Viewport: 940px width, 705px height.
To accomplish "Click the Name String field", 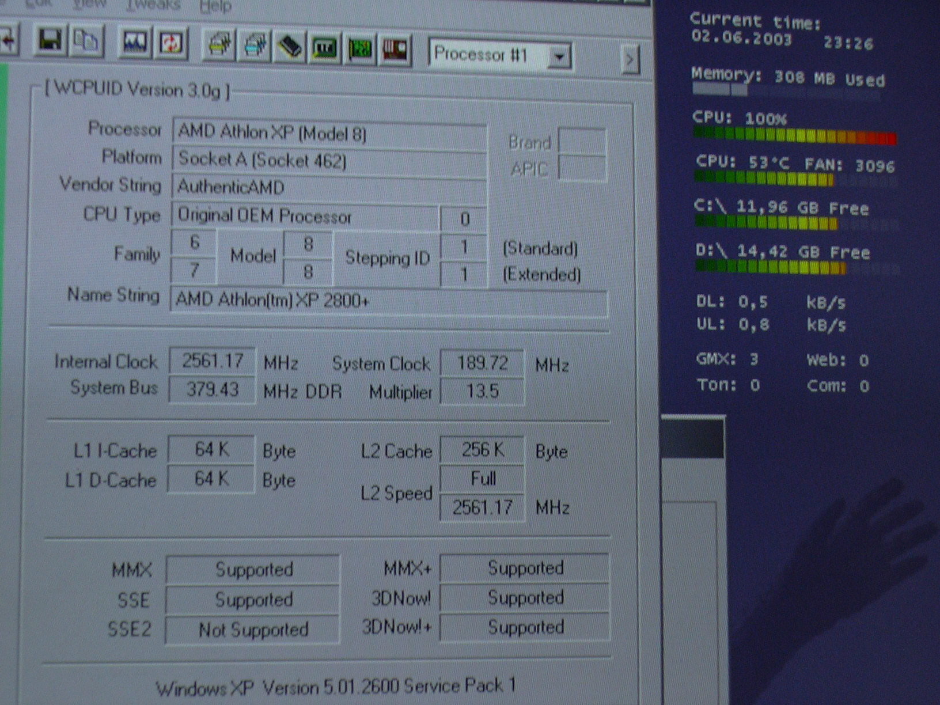I will [x=388, y=301].
